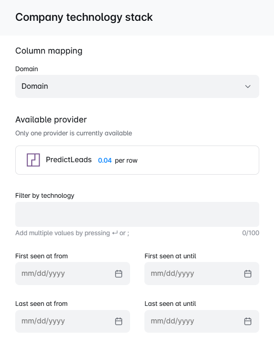Click the 0/100 value counter
This screenshot has height=347, width=274.
pyautogui.click(x=250, y=233)
